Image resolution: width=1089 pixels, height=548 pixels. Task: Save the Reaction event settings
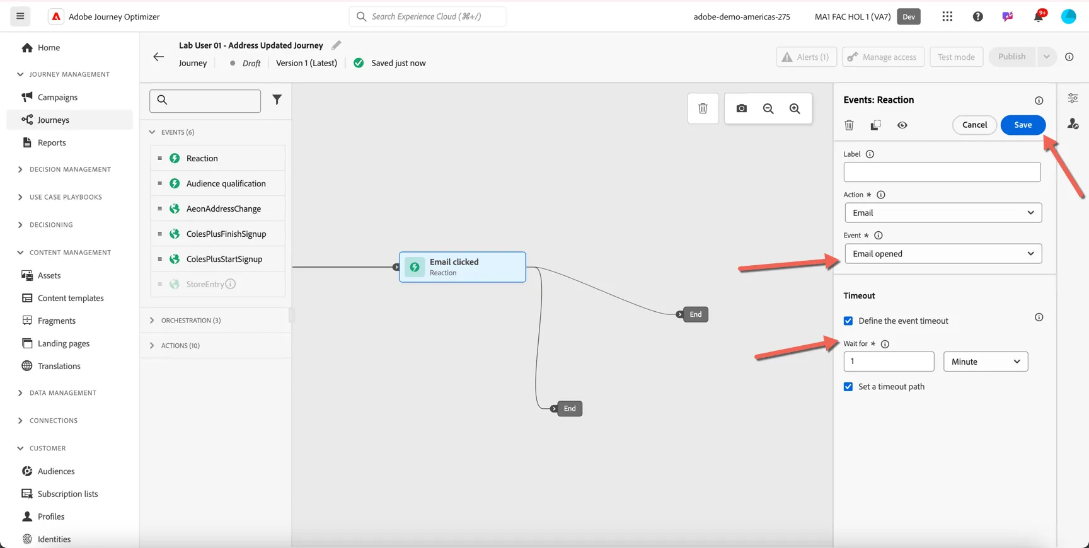click(x=1023, y=125)
